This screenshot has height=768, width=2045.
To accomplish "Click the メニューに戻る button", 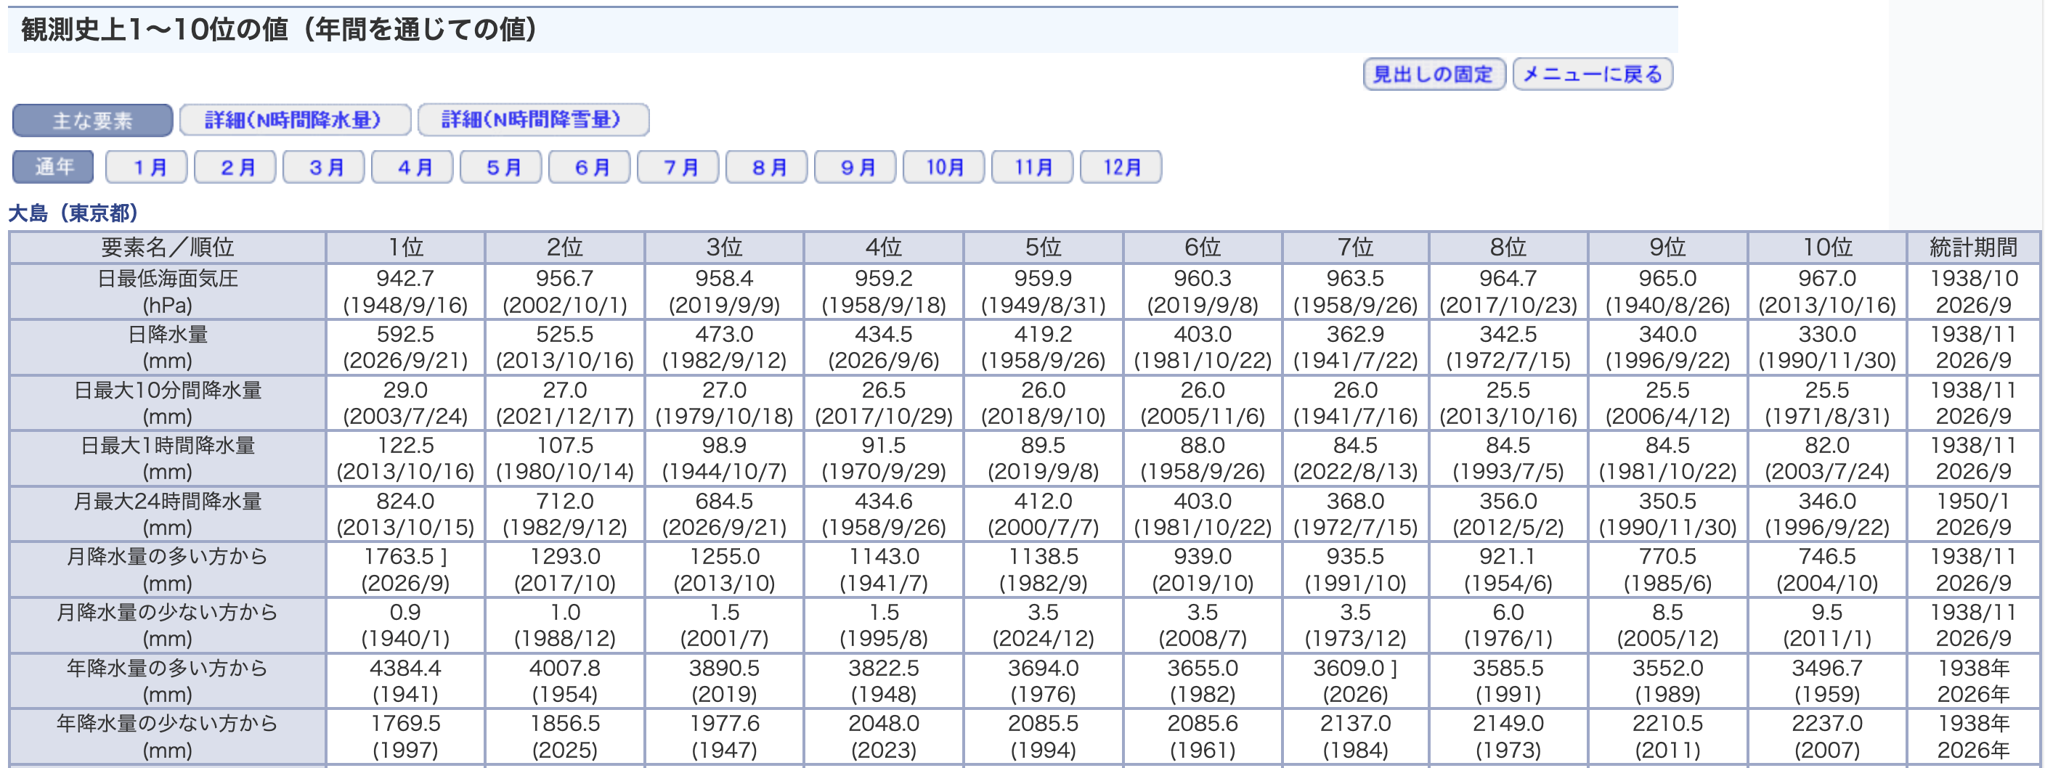I will coord(1593,75).
